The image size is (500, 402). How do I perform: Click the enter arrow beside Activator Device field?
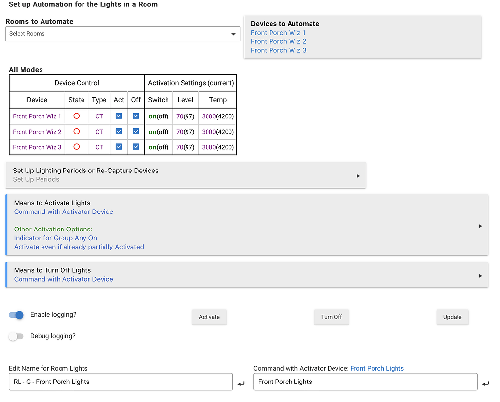click(485, 384)
